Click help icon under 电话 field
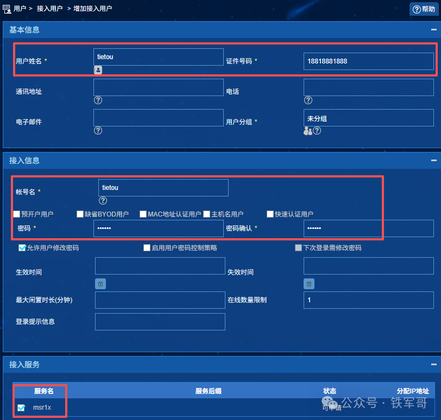441x420 pixels. (308, 100)
